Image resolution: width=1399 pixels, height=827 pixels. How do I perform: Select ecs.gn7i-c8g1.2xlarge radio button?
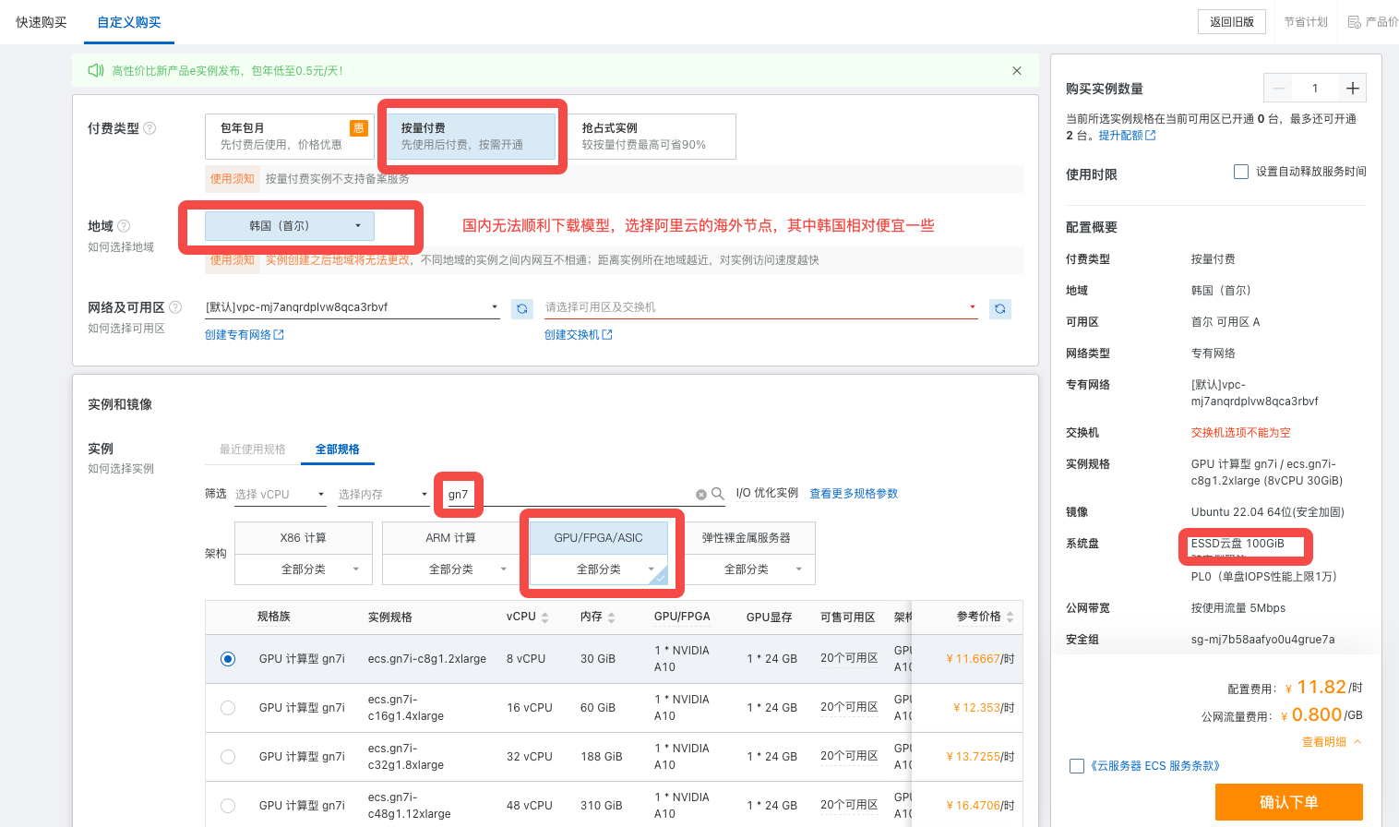click(228, 659)
